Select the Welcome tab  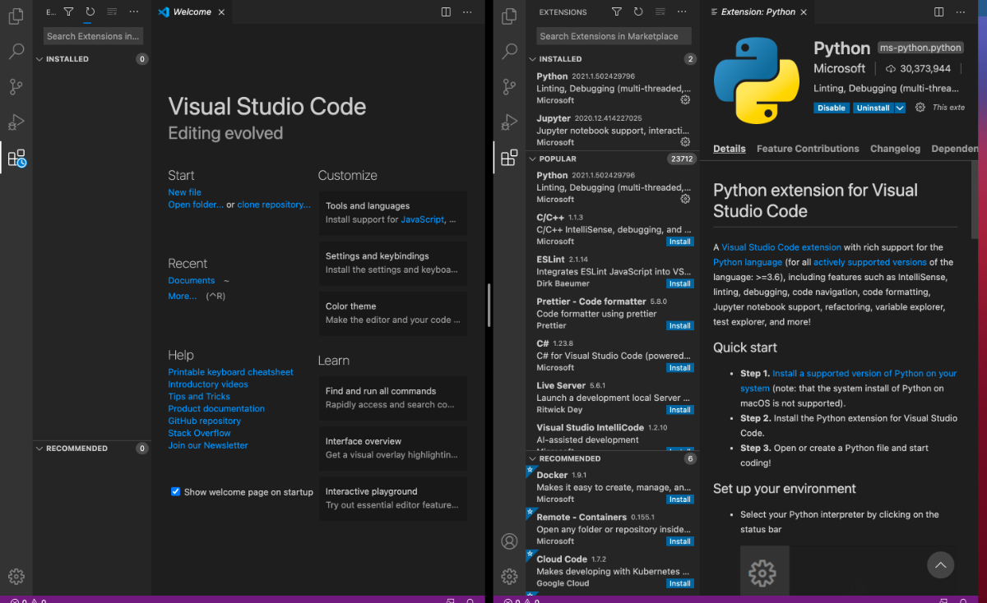(x=192, y=12)
